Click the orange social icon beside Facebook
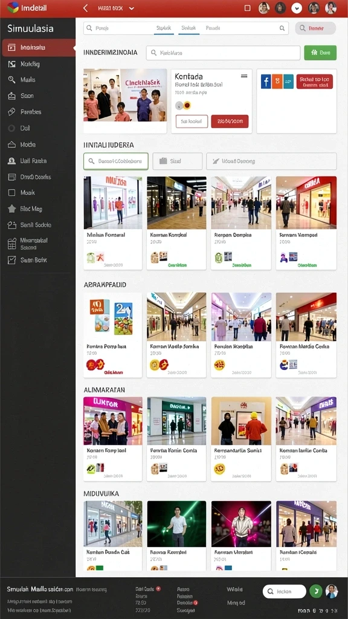 click(277, 82)
